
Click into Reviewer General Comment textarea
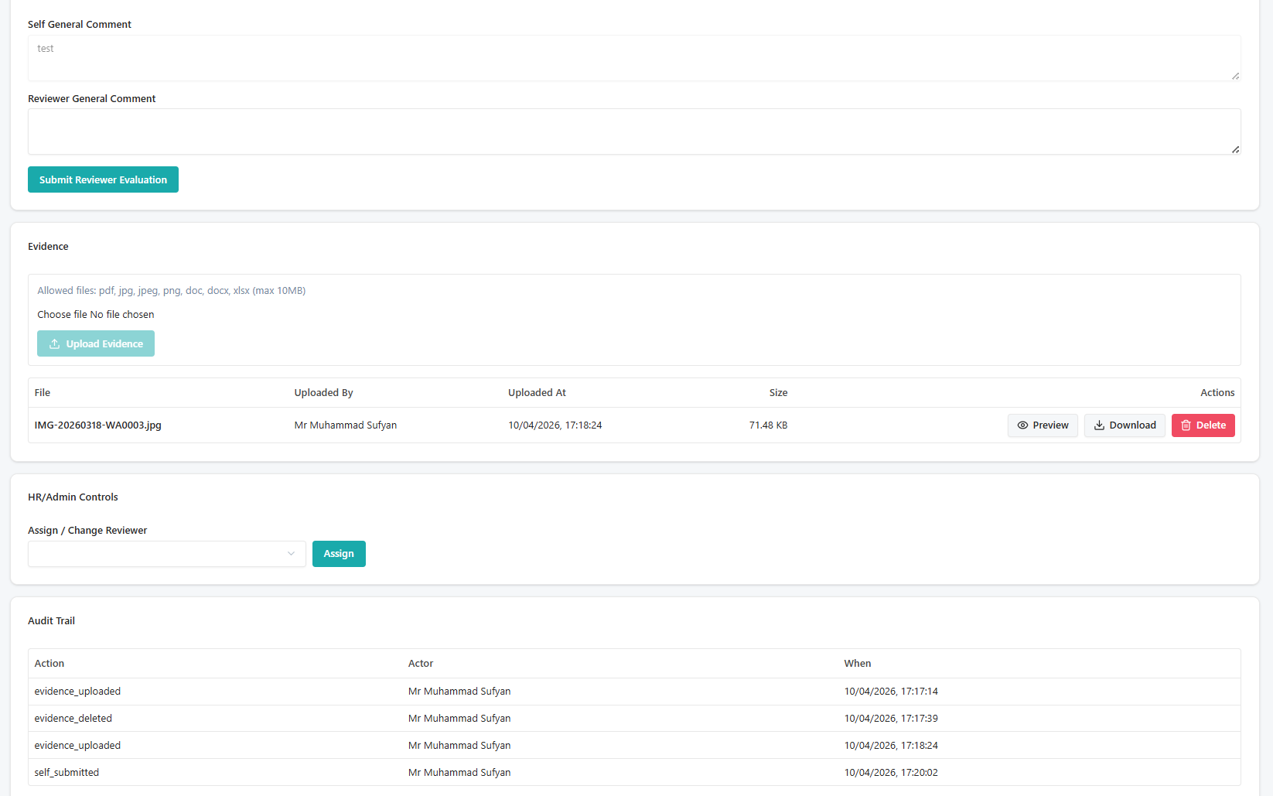pyautogui.click(x=634, y=132)
